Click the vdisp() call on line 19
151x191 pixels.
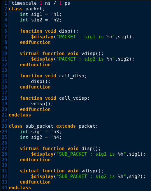42,104
